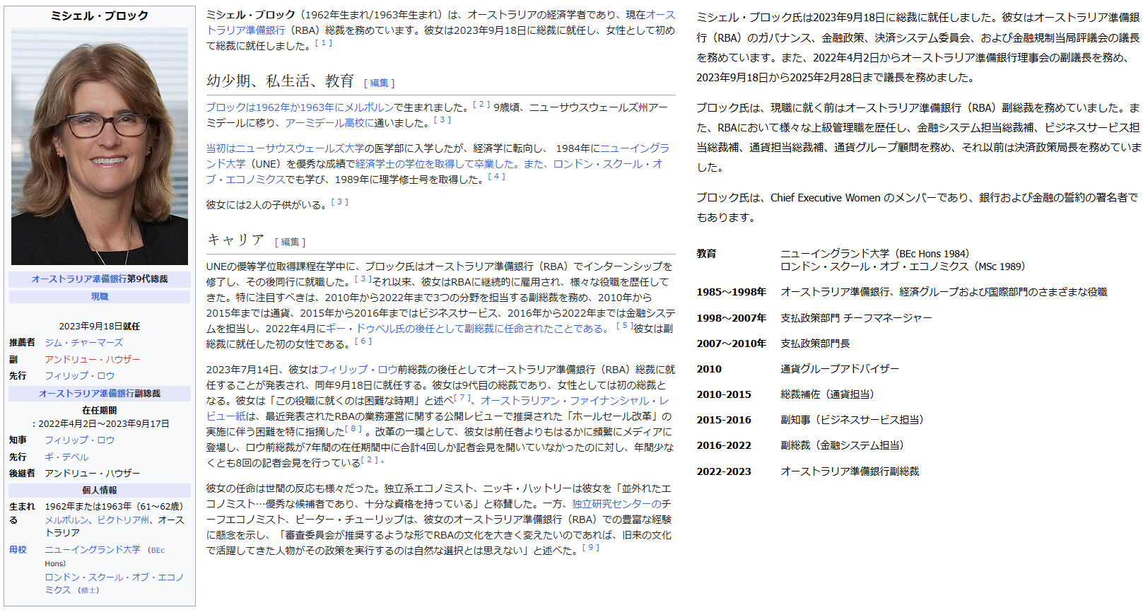This screenshot has width=1143, height=610.
Task: Click the 母校 label link in the infobox
Action: pyautogui.click(x=18, y=550)
